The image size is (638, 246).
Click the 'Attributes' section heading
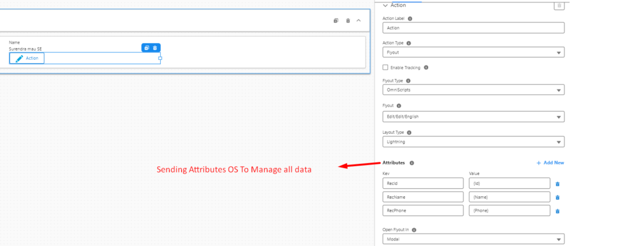(394, 163)
